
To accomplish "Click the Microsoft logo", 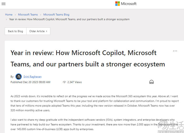I will [x=126, y=4].
